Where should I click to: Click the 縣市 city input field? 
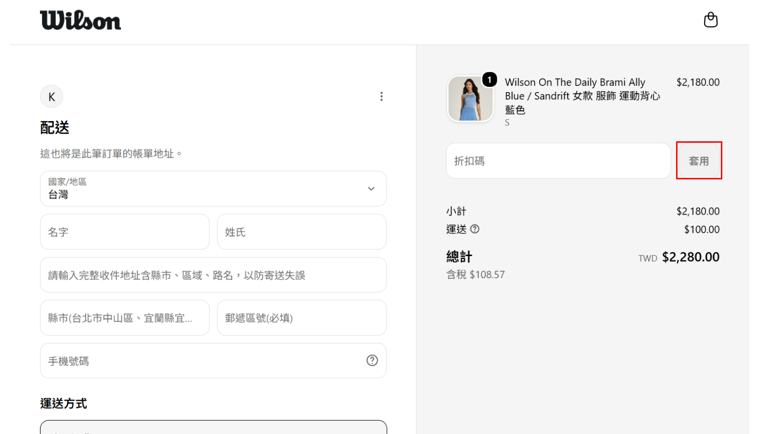[125, 318]
